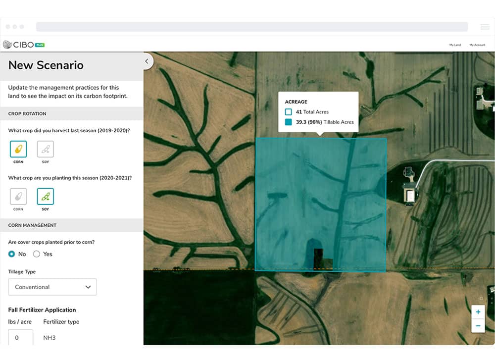Open the Tillage Type dropdown

[52, 287]
